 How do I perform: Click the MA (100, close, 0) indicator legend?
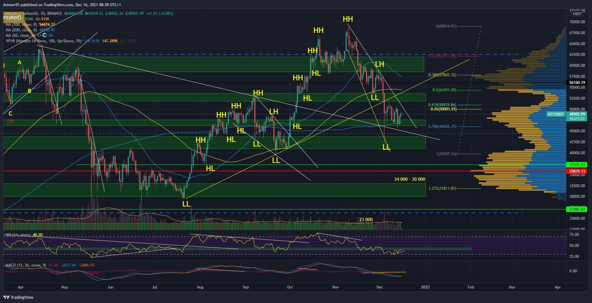pos(22,25)
